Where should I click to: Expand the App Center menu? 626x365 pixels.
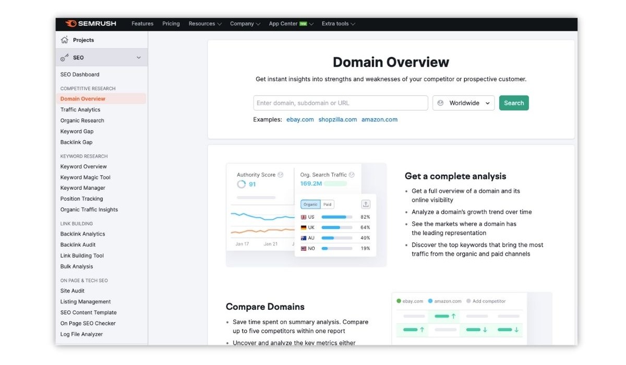pos(291,23)
